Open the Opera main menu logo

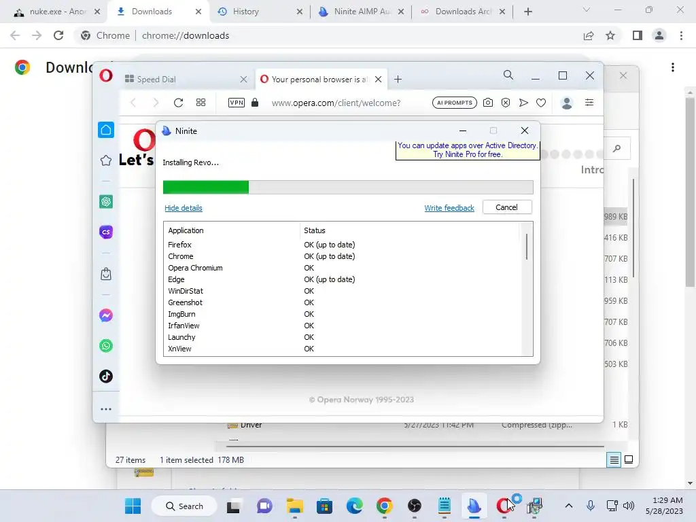coord(106,75)
